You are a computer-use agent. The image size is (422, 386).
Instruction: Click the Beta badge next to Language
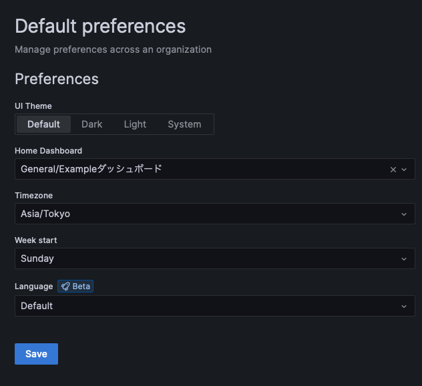[75, 286]
